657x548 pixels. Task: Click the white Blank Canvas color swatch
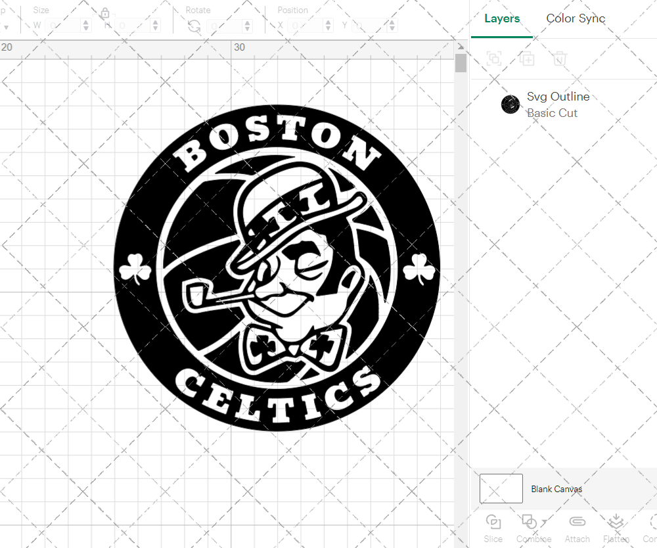tap(501, 488)
